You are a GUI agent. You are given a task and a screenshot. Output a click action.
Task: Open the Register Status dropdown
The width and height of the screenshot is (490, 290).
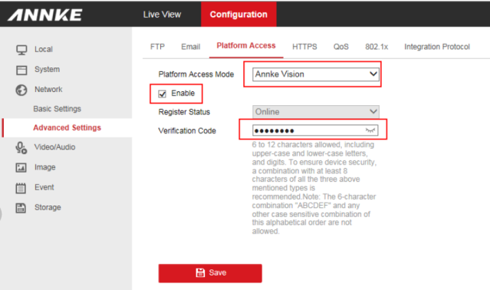pos(316,111)
